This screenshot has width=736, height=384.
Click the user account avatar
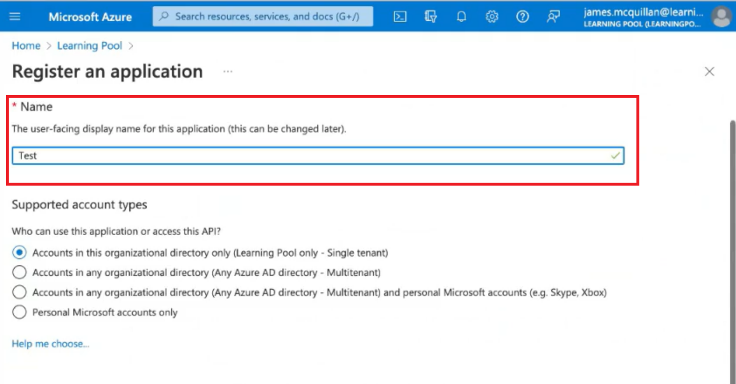tap(721, 16)
